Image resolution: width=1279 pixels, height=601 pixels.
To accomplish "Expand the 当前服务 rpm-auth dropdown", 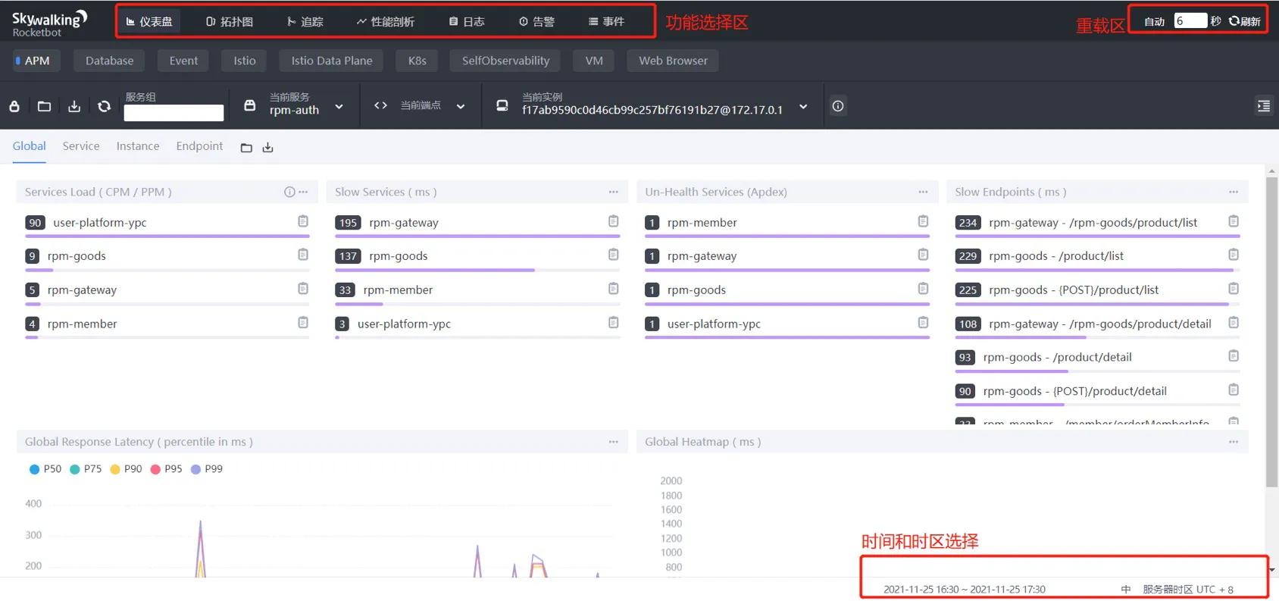I will 339,107.
